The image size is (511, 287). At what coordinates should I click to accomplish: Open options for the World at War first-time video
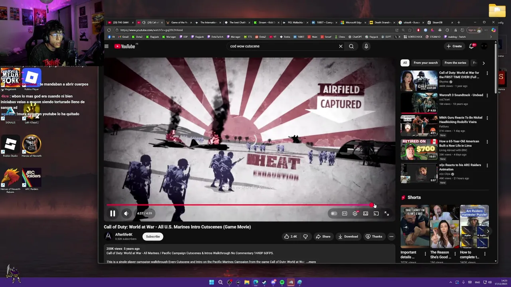tap(487, 73)
